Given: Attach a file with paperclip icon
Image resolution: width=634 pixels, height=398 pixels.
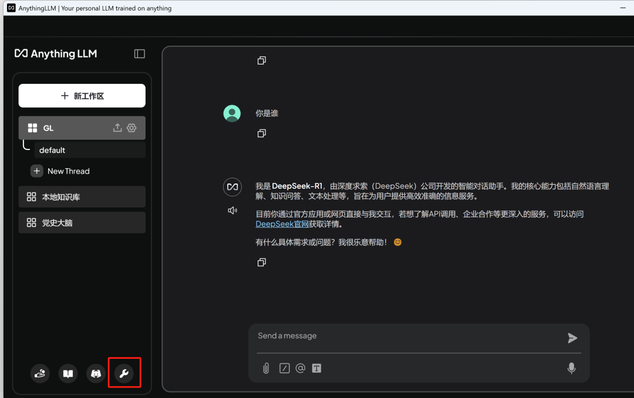Looking at the screenshot, I should (266, 368).
